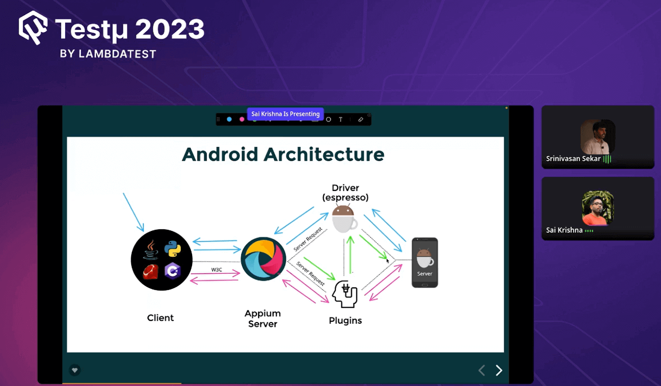The image size is (661, 386).
Task: Click the heart reaction icon
Action: click(x=75, y=370)
